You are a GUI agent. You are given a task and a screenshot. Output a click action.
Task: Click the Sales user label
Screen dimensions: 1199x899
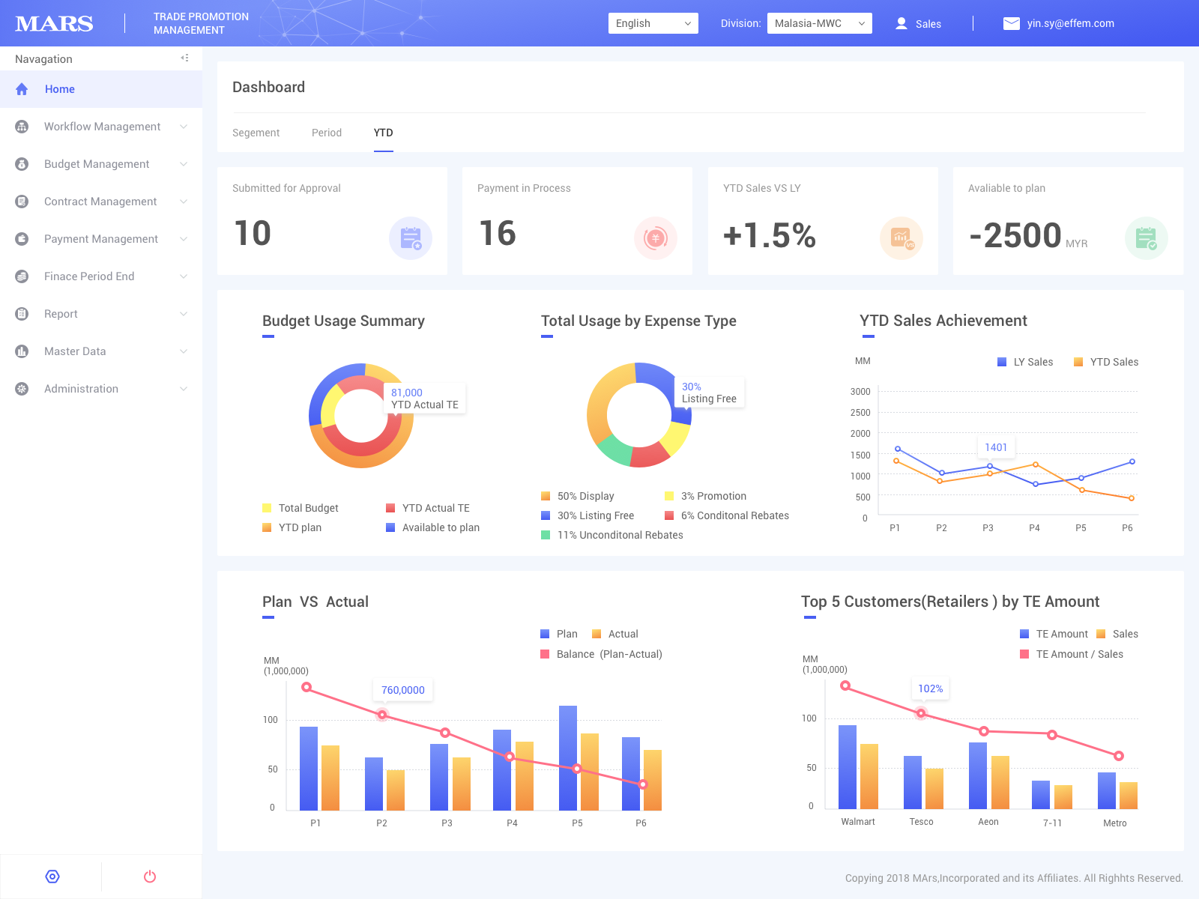click(x=928, y=24)
